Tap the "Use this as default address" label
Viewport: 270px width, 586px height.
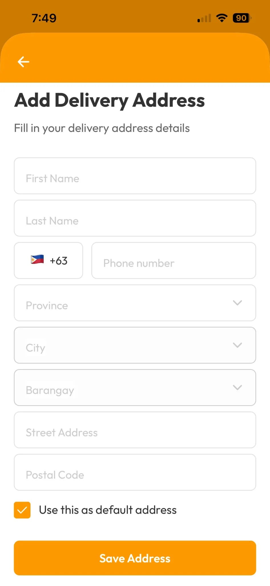pos(108,510)
